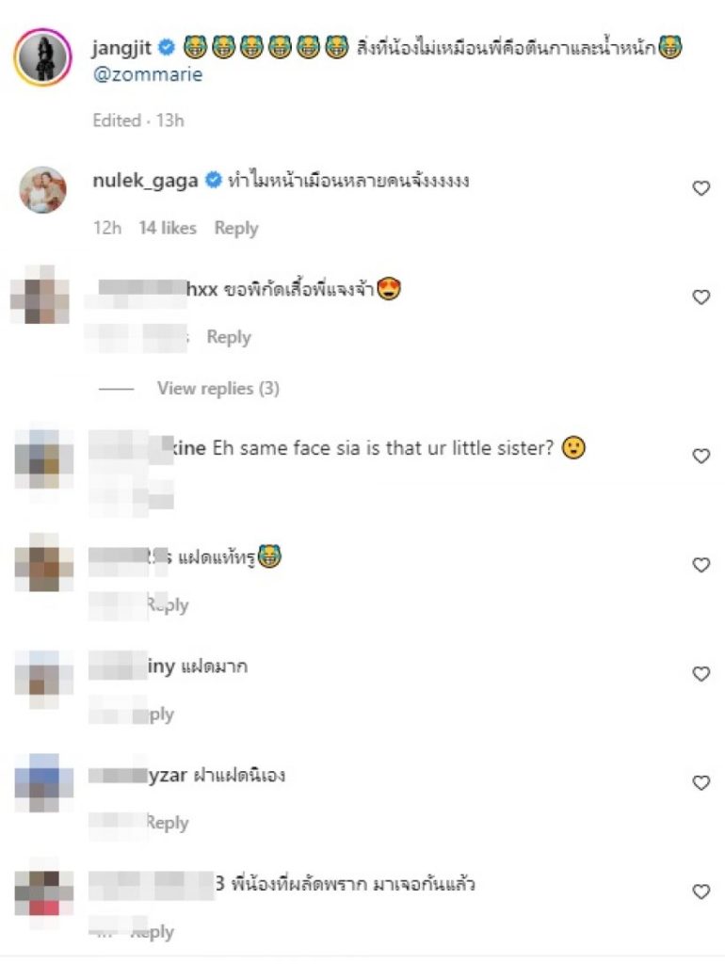Reply to the 'แฝดแท้ทรู' comment

pyautogui.click(x=168, y=605)
